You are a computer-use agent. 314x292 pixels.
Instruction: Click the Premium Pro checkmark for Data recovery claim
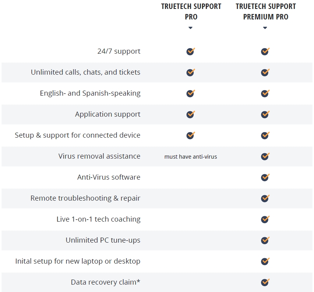pyautogui.click(x=265, y=282)
